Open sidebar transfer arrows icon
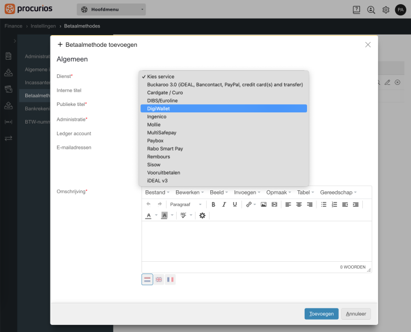This screenshot has height=332, width=411. pos(8,138)
